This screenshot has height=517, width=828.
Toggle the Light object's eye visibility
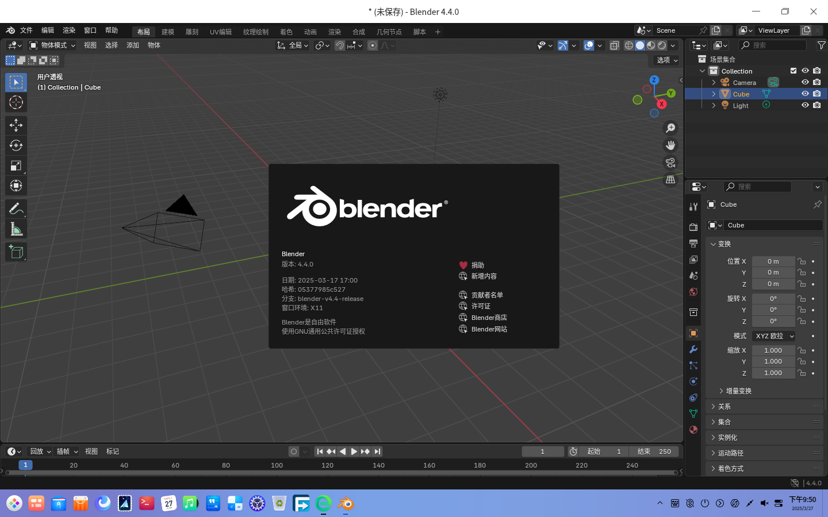click(805, 105)
